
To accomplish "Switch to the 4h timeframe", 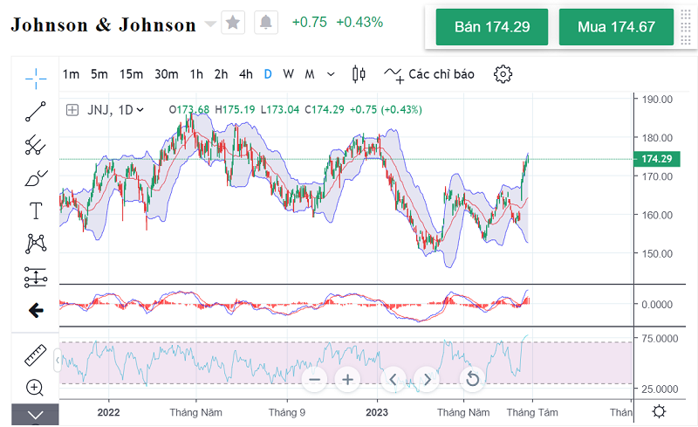I will pos(246,74).
